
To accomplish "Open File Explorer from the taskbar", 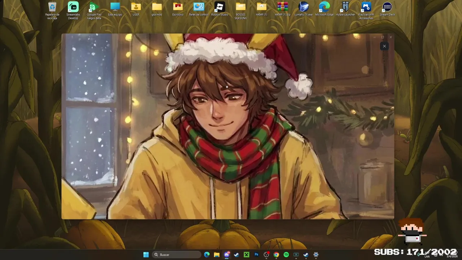I will tap(217, 255).
